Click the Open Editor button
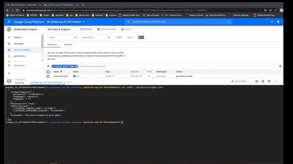 click(x=239, y=81)
